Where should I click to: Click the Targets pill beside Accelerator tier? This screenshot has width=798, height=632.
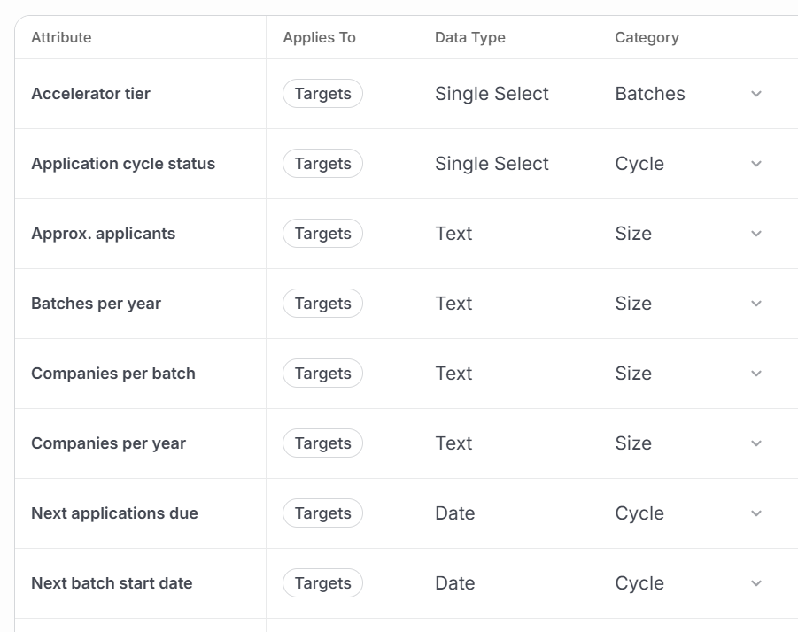(x=322, y=93)
